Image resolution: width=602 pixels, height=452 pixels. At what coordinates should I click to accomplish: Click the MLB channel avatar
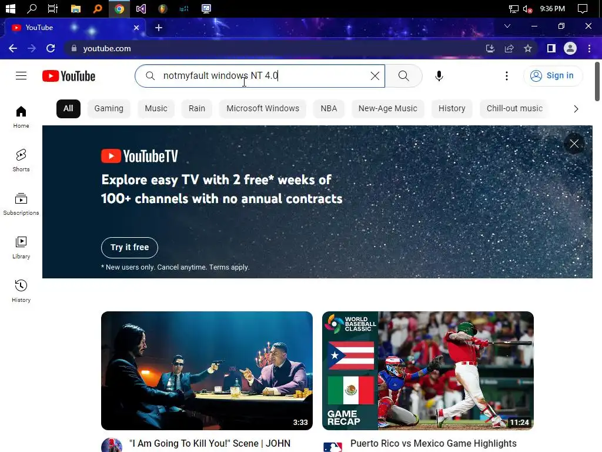(x=333, y=446)
